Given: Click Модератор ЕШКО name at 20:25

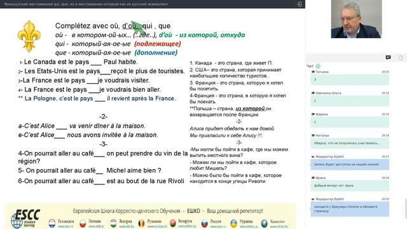Looking at the screenshot, I should (329, 199).
